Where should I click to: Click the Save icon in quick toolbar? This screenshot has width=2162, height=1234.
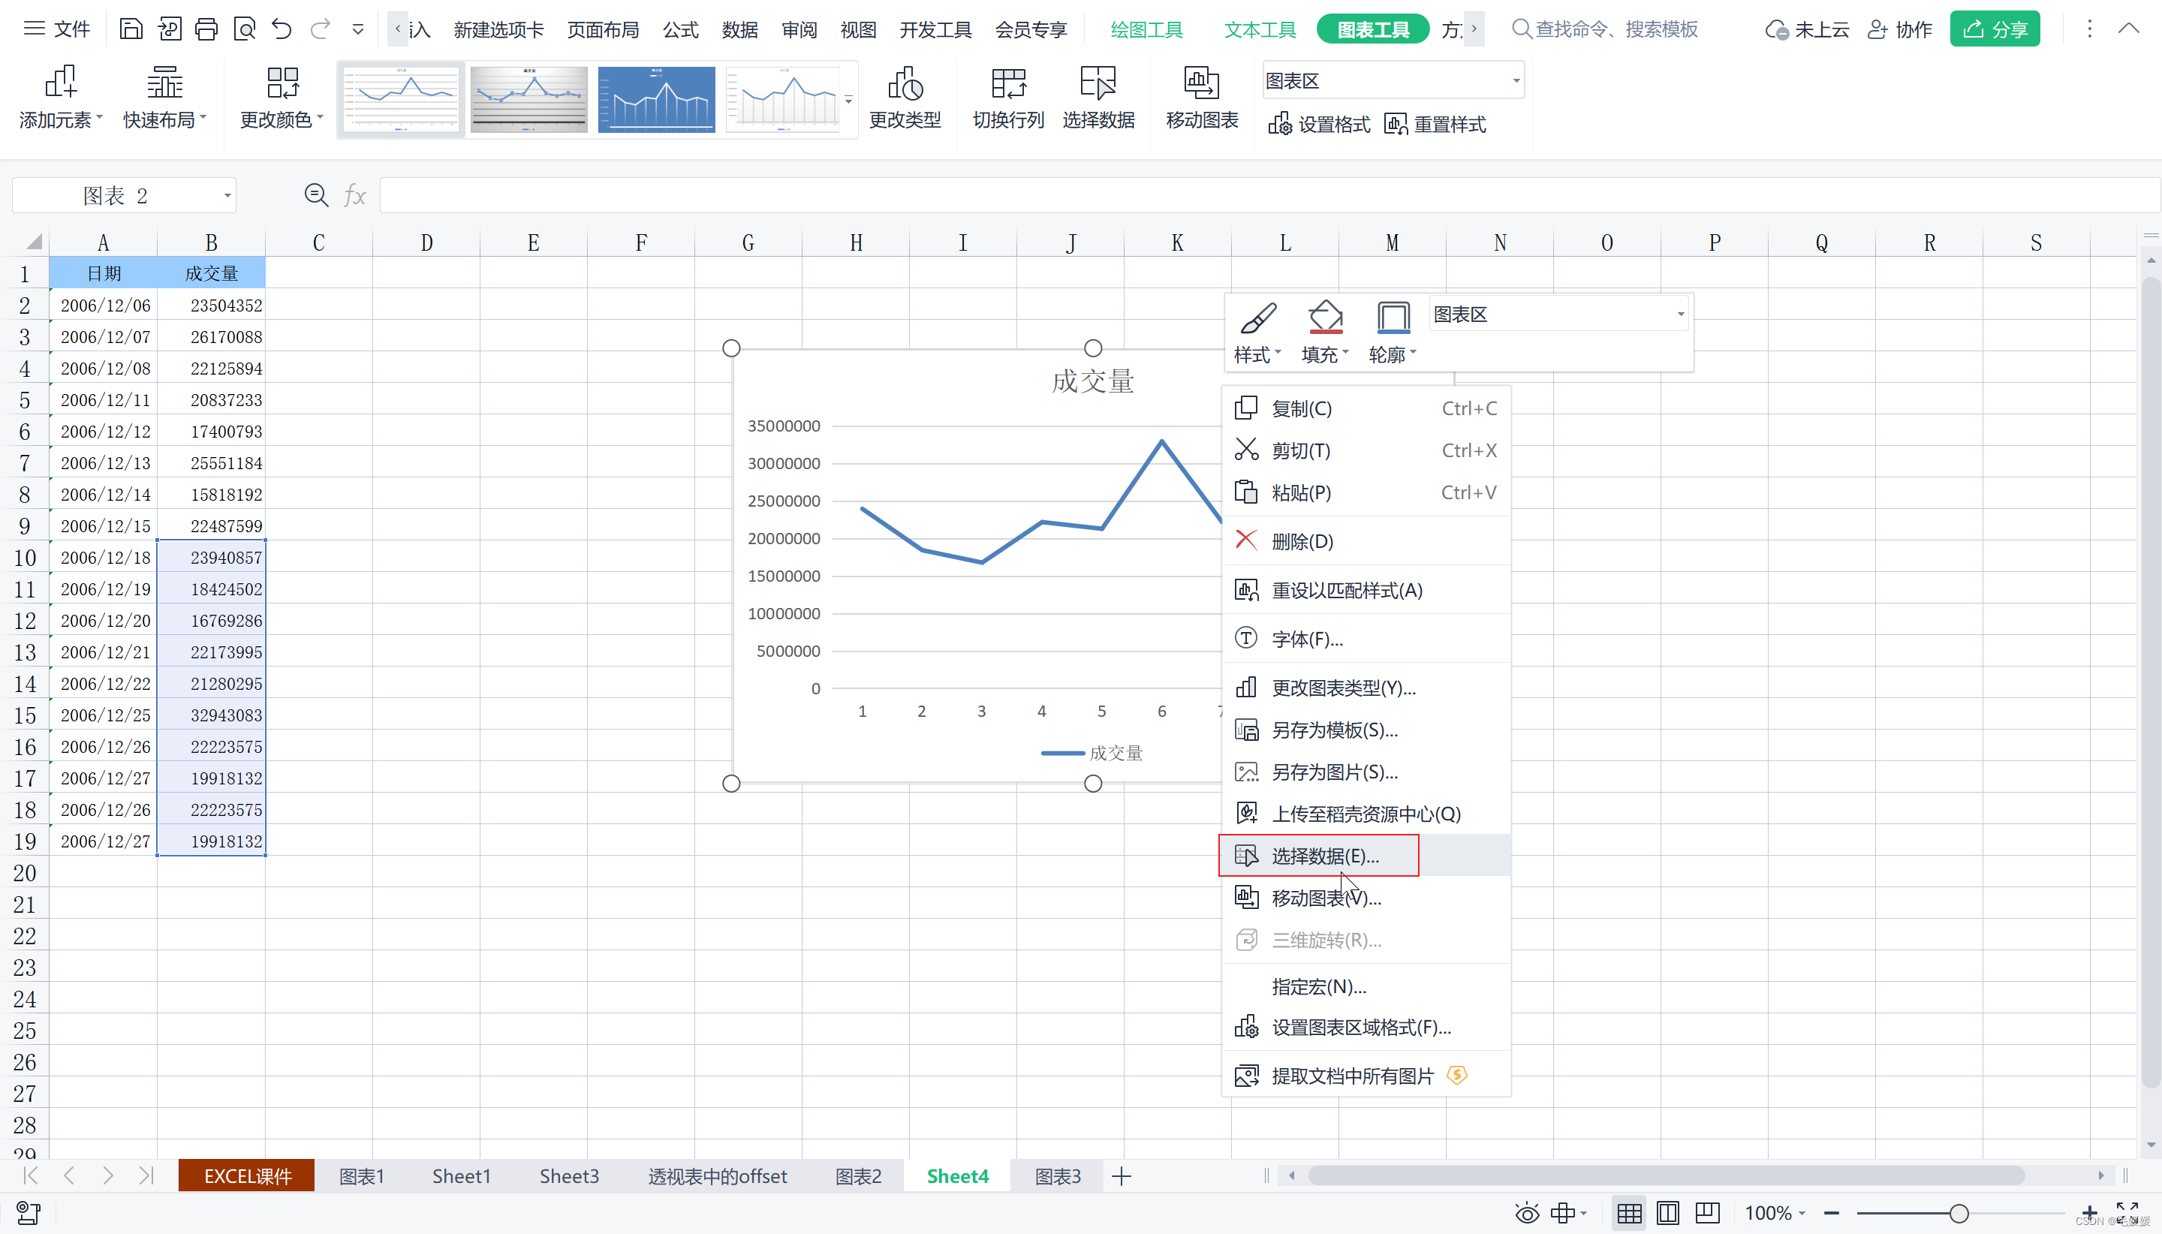[131, 30]
